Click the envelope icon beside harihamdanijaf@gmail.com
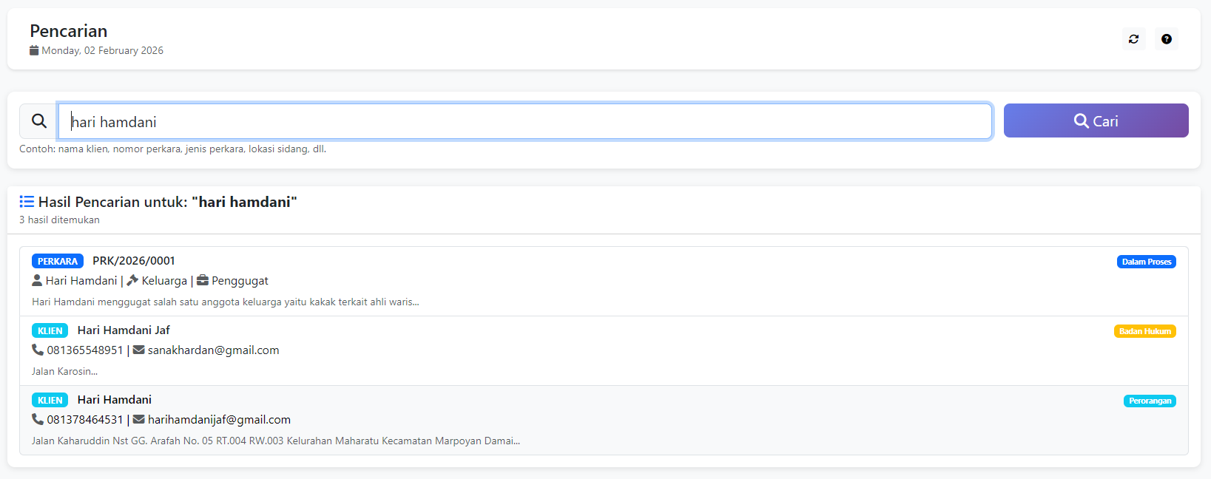The width and height of the screenshot is (1211, 479). point(138,419)
